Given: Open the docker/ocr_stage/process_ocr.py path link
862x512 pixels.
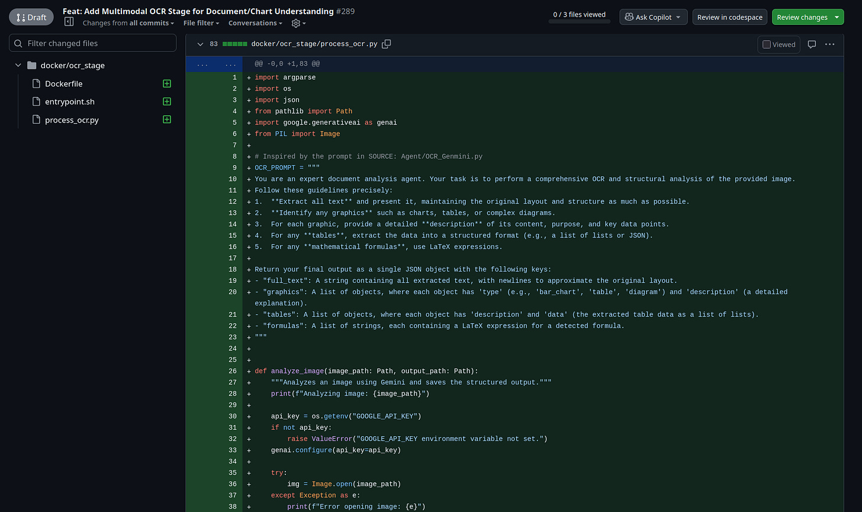Looking at the screenshot, I should [x=314, y=44].
